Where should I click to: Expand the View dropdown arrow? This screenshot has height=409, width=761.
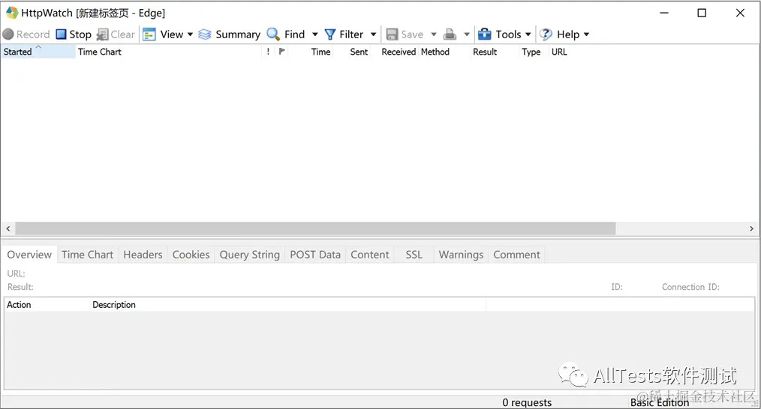click(191, 34)
